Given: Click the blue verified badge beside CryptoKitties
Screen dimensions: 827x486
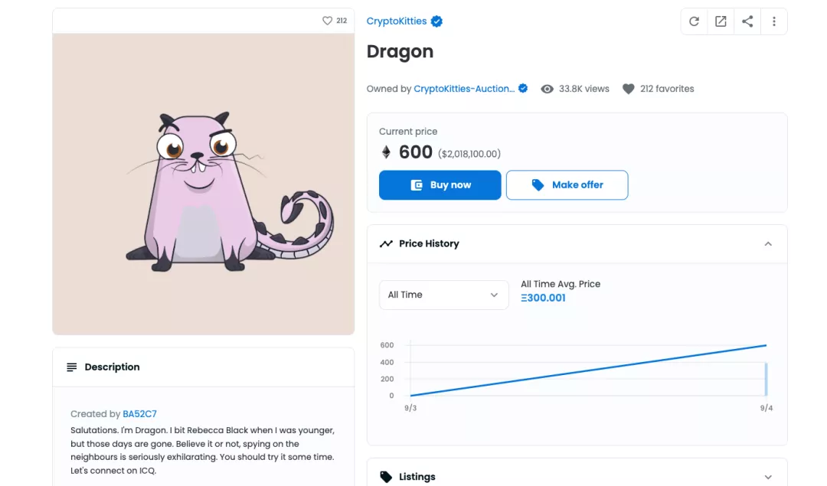Looking at the screenshot, I should 436,21.
